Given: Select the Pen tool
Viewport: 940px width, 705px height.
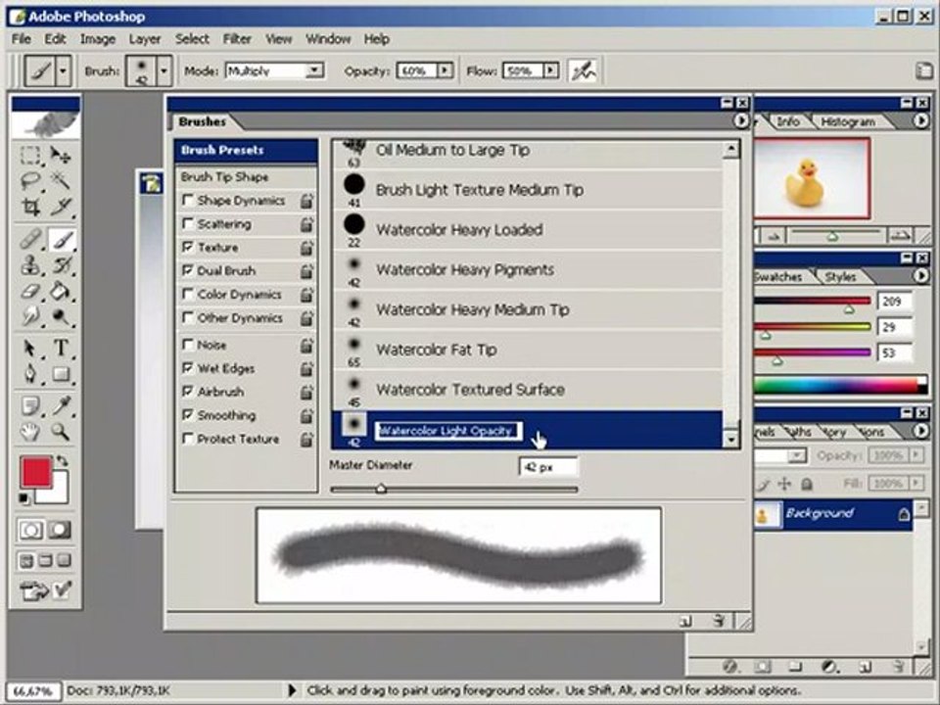Looking at the screenshot, I should pyautogui.click(x=30, y=374).
